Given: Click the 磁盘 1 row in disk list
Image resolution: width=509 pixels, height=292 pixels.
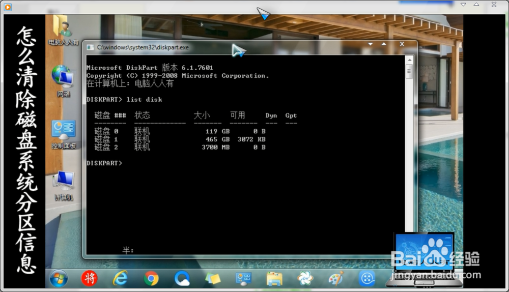Looking at the screenshot, I should tap(180, 139).
